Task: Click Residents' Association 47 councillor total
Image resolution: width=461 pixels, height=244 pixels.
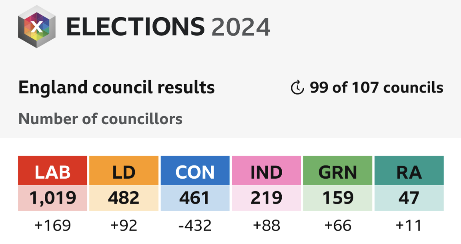Action: pyautogui.click(x=409, y=198)
